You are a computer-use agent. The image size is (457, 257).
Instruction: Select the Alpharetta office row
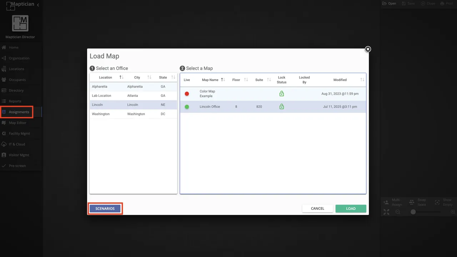[133, 87]
